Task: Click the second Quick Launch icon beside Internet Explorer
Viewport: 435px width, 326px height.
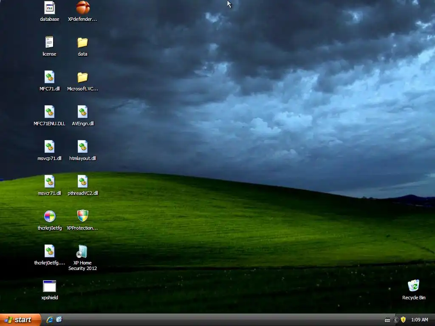Action: (x=59, y=320)
